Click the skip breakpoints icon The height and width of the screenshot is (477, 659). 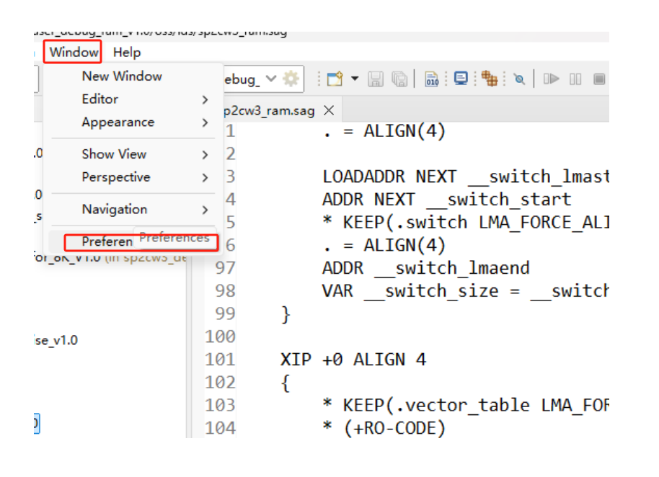518,79
